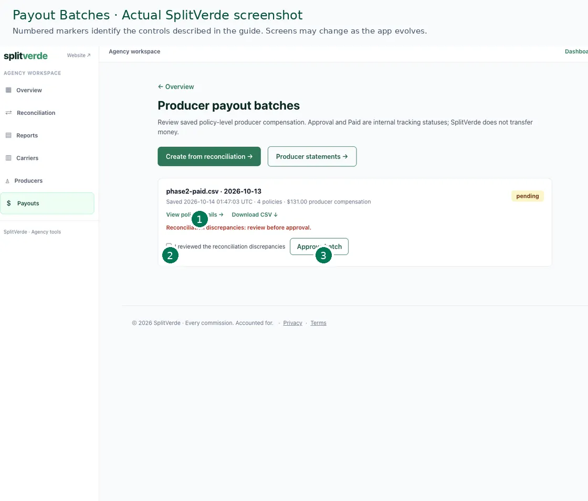Click the Payouts dollar icon
This screenshot has width=588, height=501.
pos(8,203)
